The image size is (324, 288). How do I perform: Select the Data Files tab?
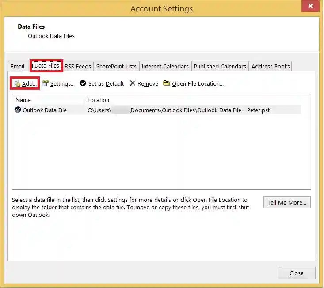pos(47,66)
